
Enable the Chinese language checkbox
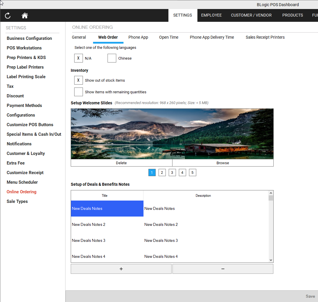tap(112, 58)
